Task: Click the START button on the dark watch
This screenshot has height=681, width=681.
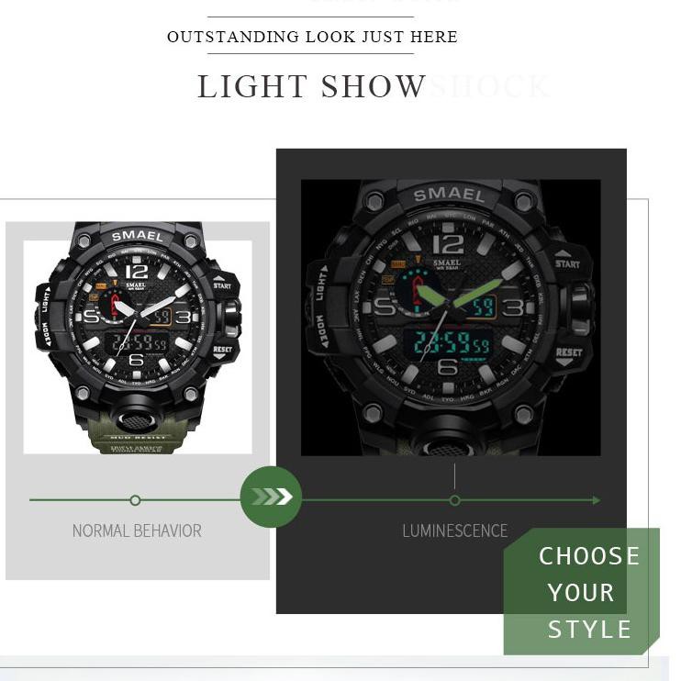Action: (567, 261)
